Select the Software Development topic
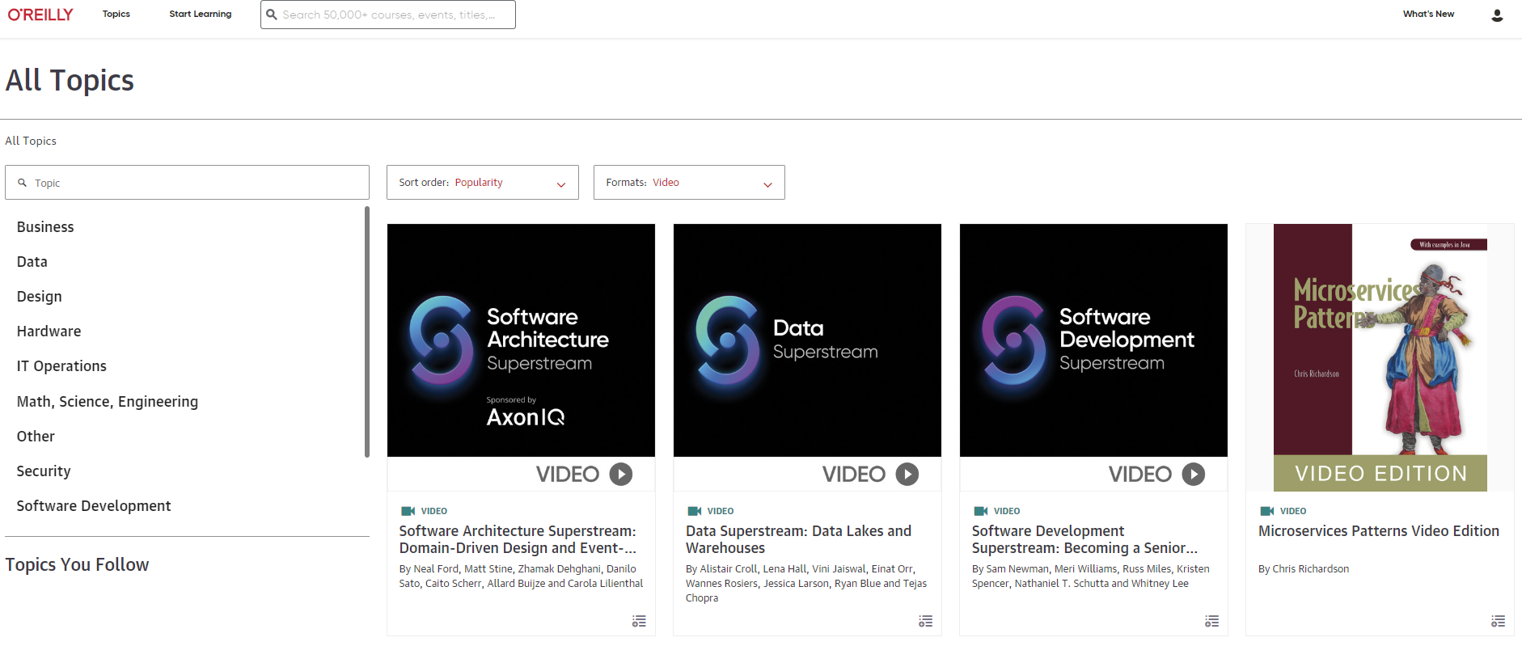This screenshot has height=646, width=1522. [94, 506]
